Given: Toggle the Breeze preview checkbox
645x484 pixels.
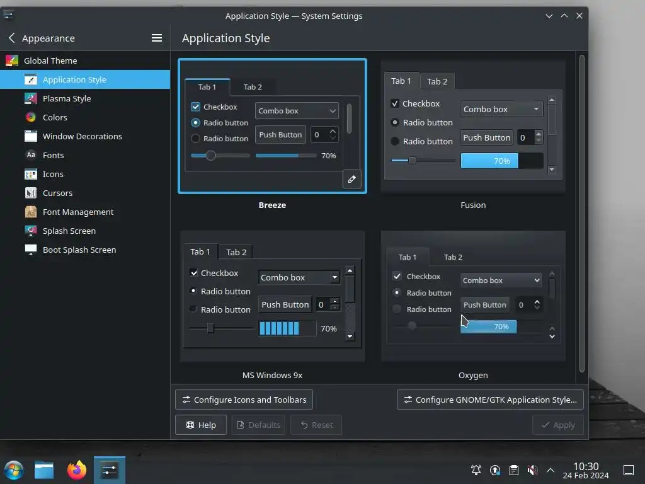Looking at the screenshot, I should point(195,107).
